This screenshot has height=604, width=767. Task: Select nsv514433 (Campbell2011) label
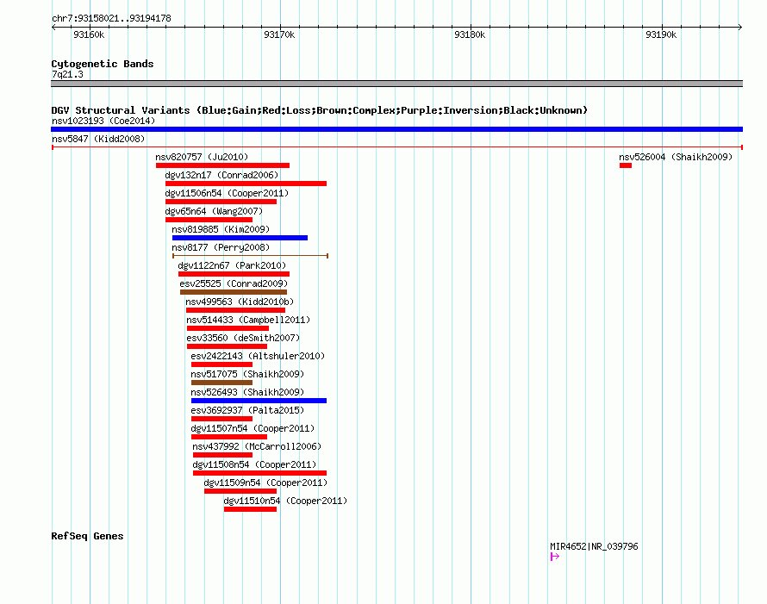click(x=248, y=320)
